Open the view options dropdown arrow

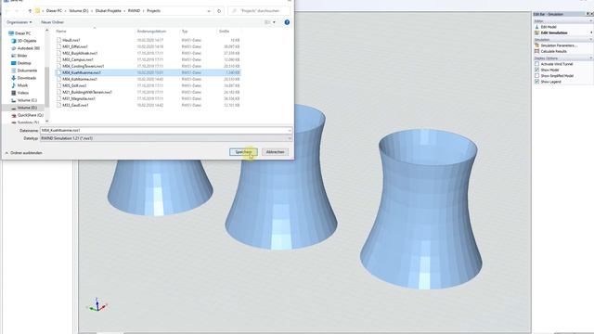275,22
